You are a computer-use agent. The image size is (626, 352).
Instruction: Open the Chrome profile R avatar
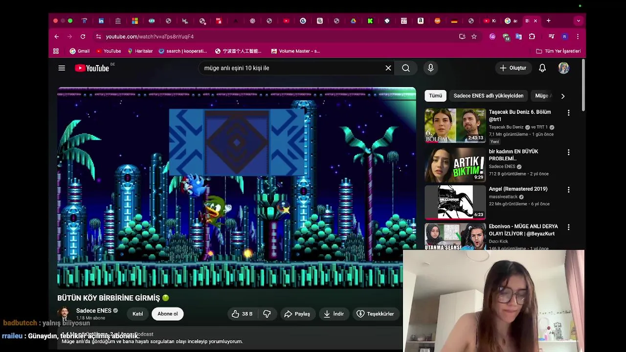[564, 37]
